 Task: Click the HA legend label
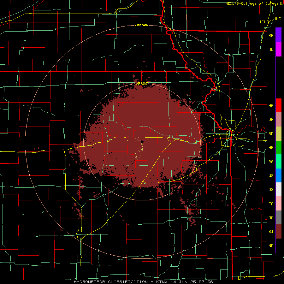tap(271, 105)
